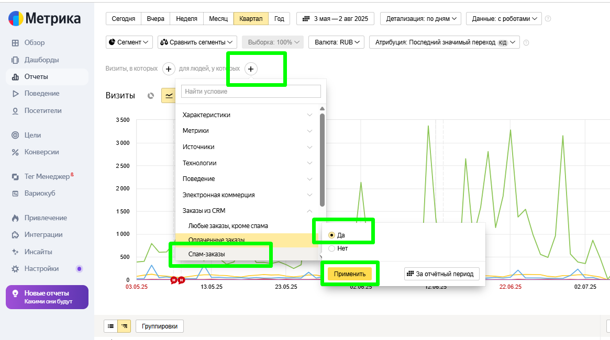Select the 'Да' radio button

pyautogui.click(x=331, y=235)
